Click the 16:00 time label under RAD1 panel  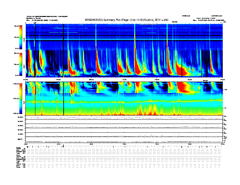coord(157,80)
